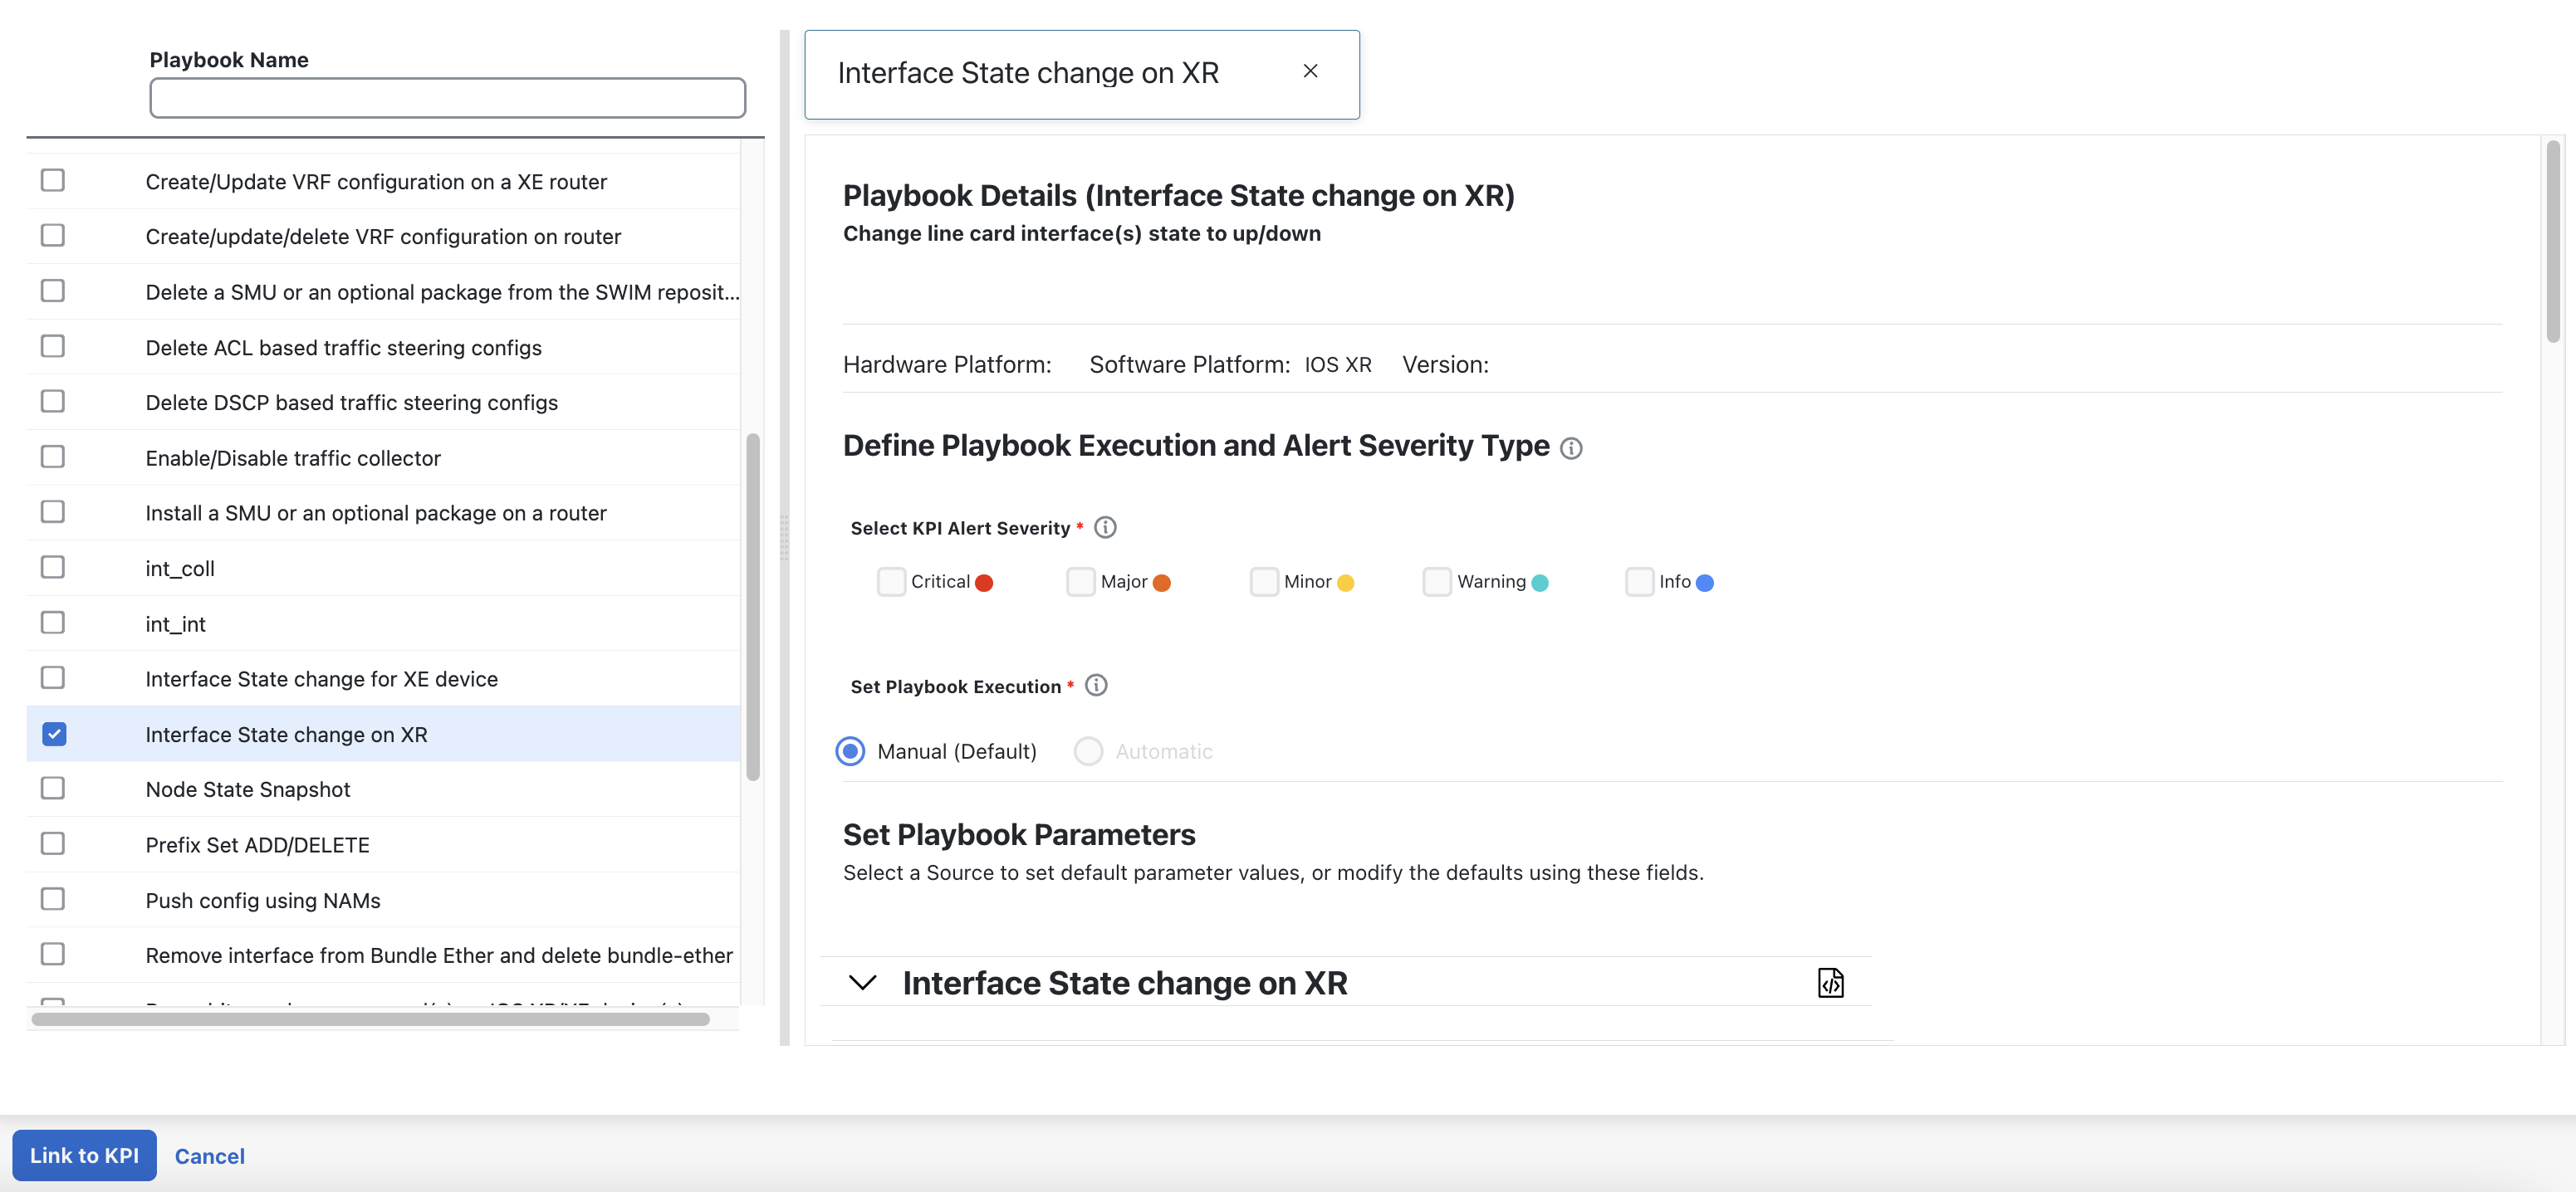This screenshot has height=1192, width=2576.
Task: Select the Critical KPI alert severity
Action: (x=889, y=581)
